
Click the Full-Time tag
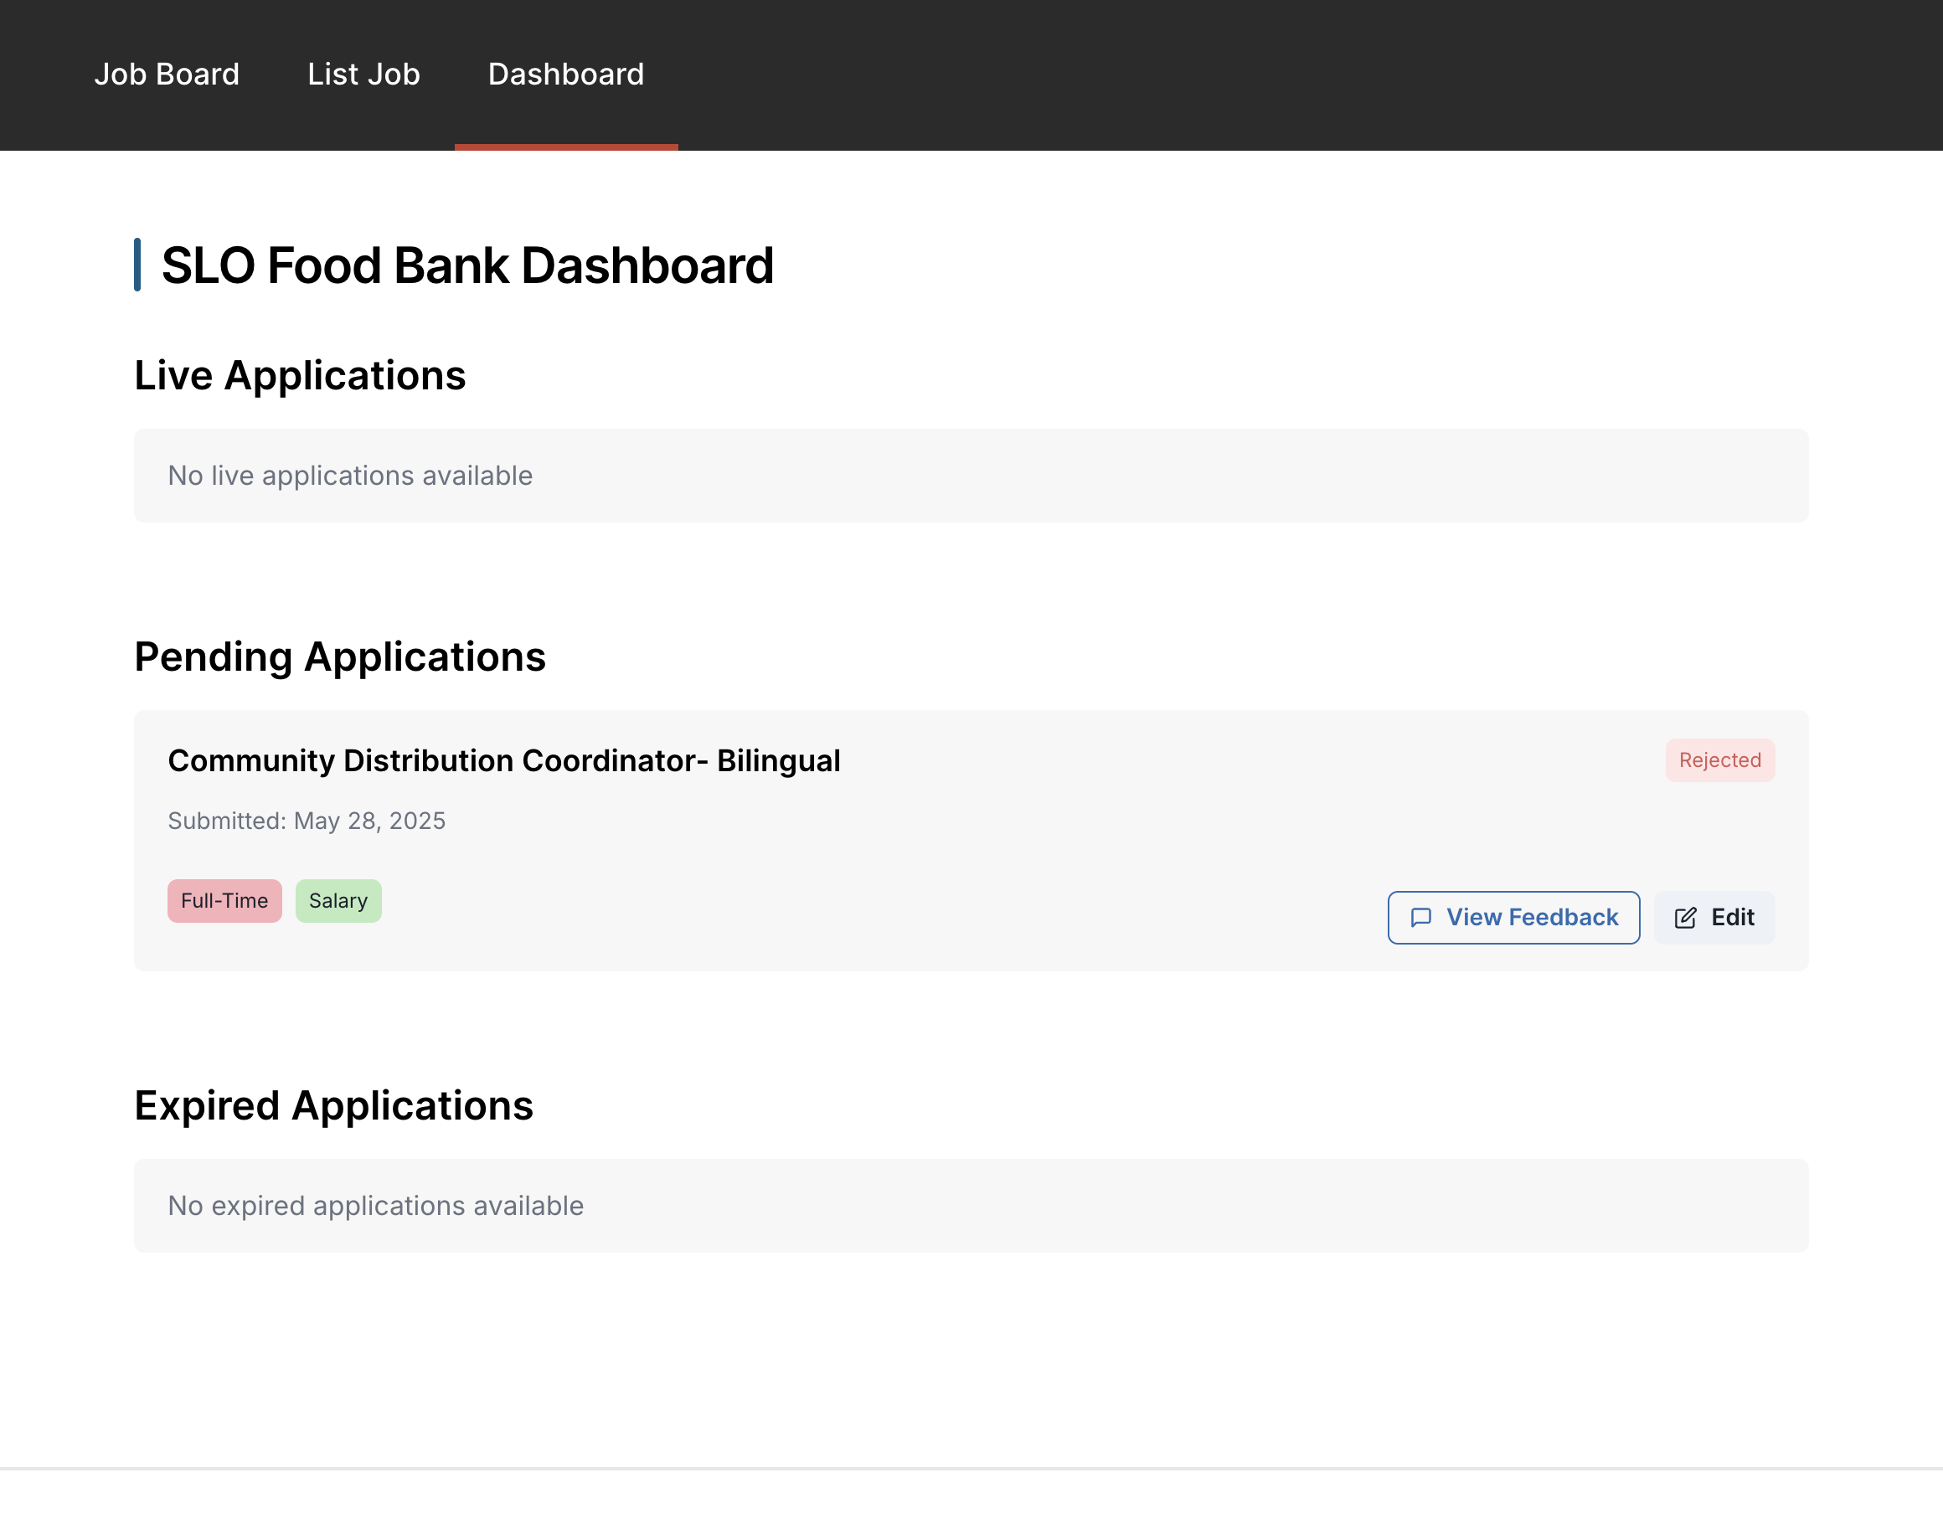[x=224, y=900]
